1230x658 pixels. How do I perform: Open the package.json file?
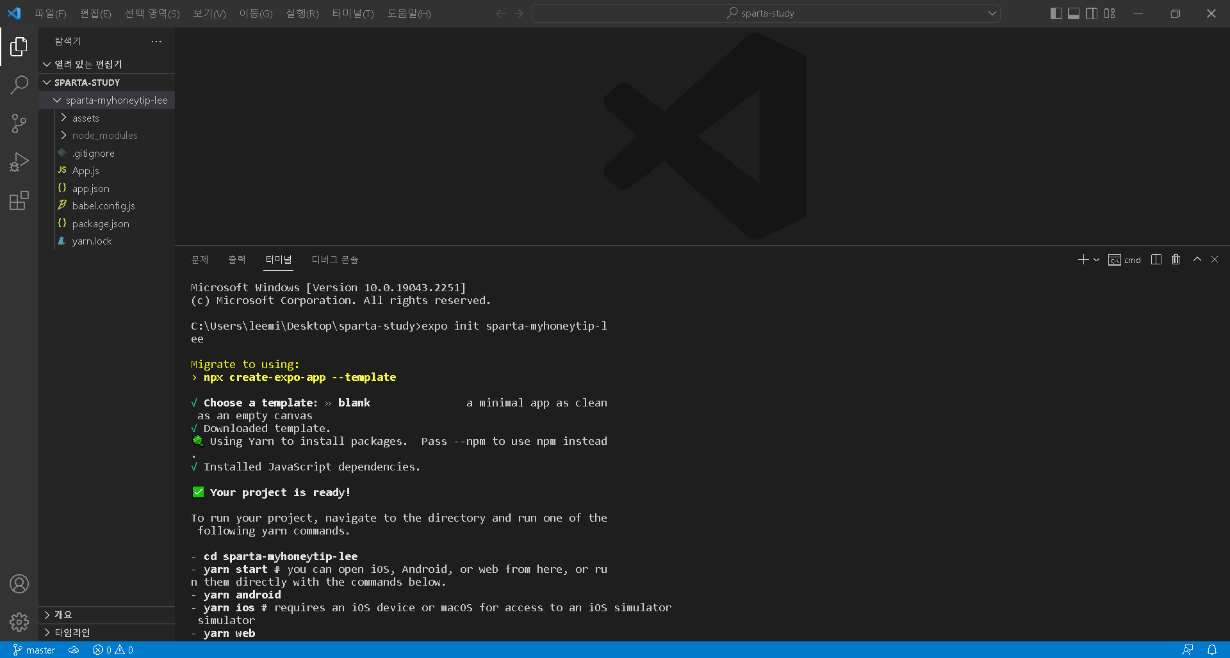(x=106, y=224)
